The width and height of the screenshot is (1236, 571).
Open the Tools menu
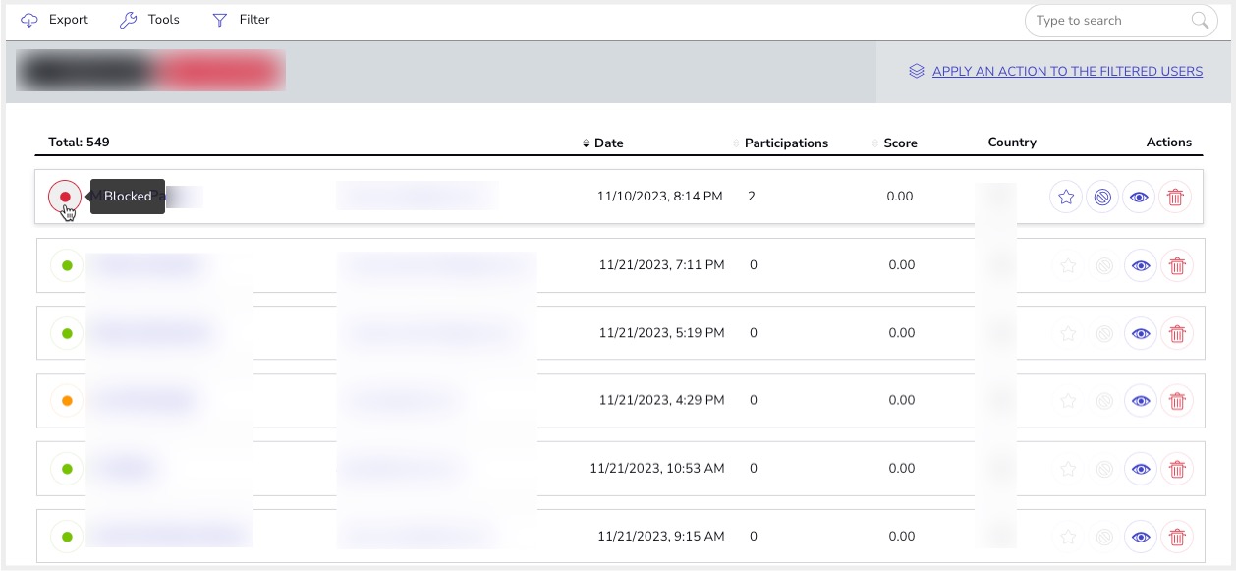click(149, 20)
